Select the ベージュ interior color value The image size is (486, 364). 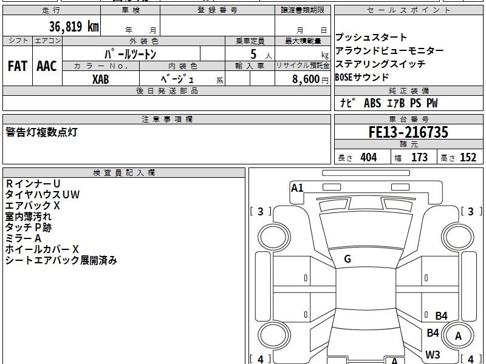point(177,79)
